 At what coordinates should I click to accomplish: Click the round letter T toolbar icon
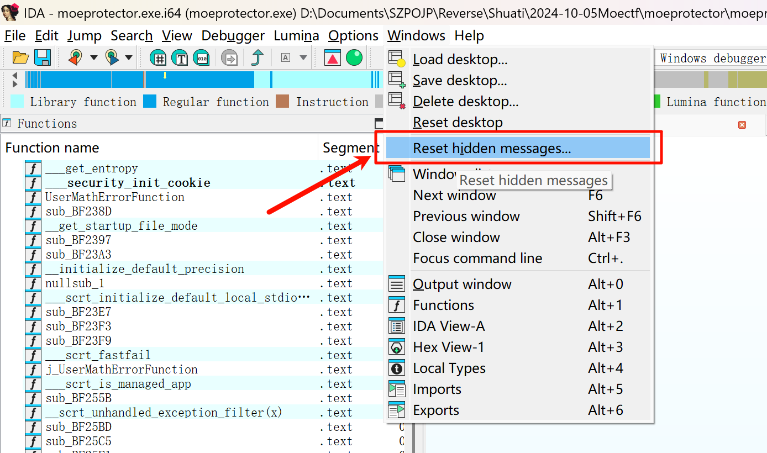tap(180, 57)
